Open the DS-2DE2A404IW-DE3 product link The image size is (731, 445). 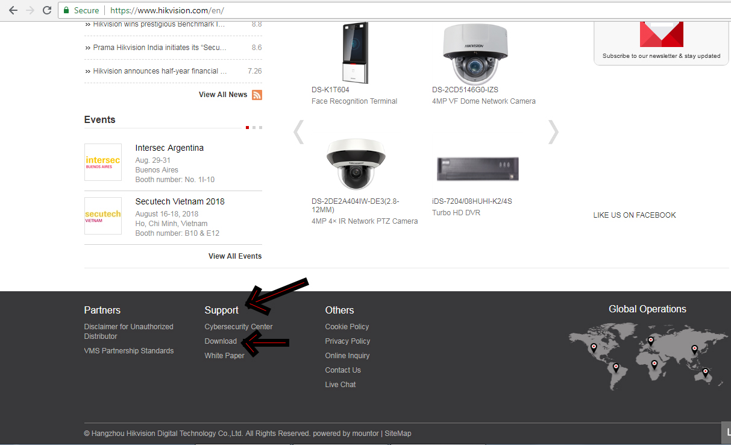tap(356, 206)
